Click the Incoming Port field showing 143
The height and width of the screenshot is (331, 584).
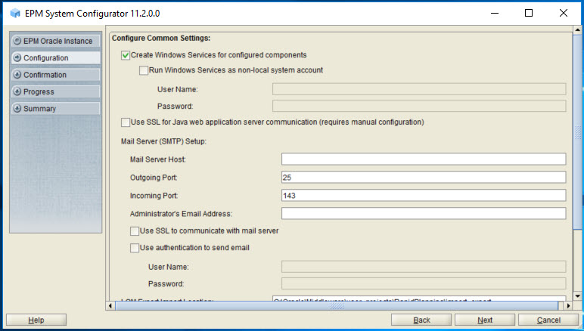(424, 195)
